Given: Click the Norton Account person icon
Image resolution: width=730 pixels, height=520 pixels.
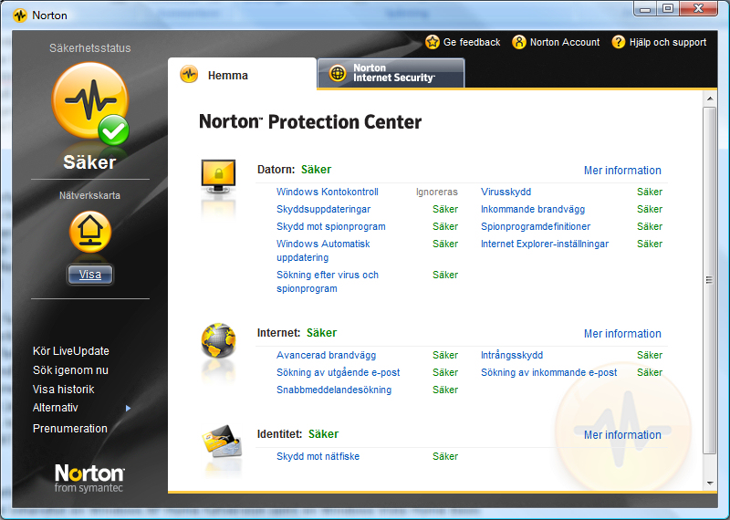Looking at the screenshot, I should (x=518, y=42).
